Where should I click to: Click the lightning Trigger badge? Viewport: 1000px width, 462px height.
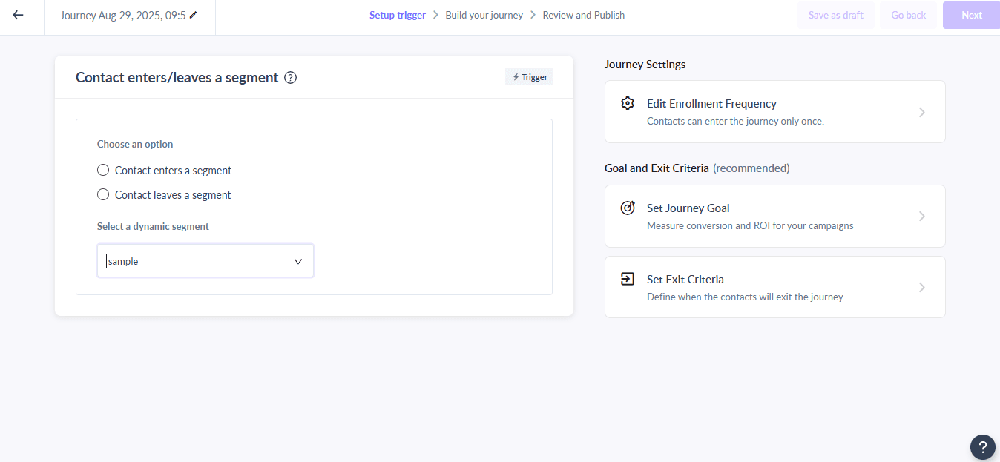click(x=529, y=77)
